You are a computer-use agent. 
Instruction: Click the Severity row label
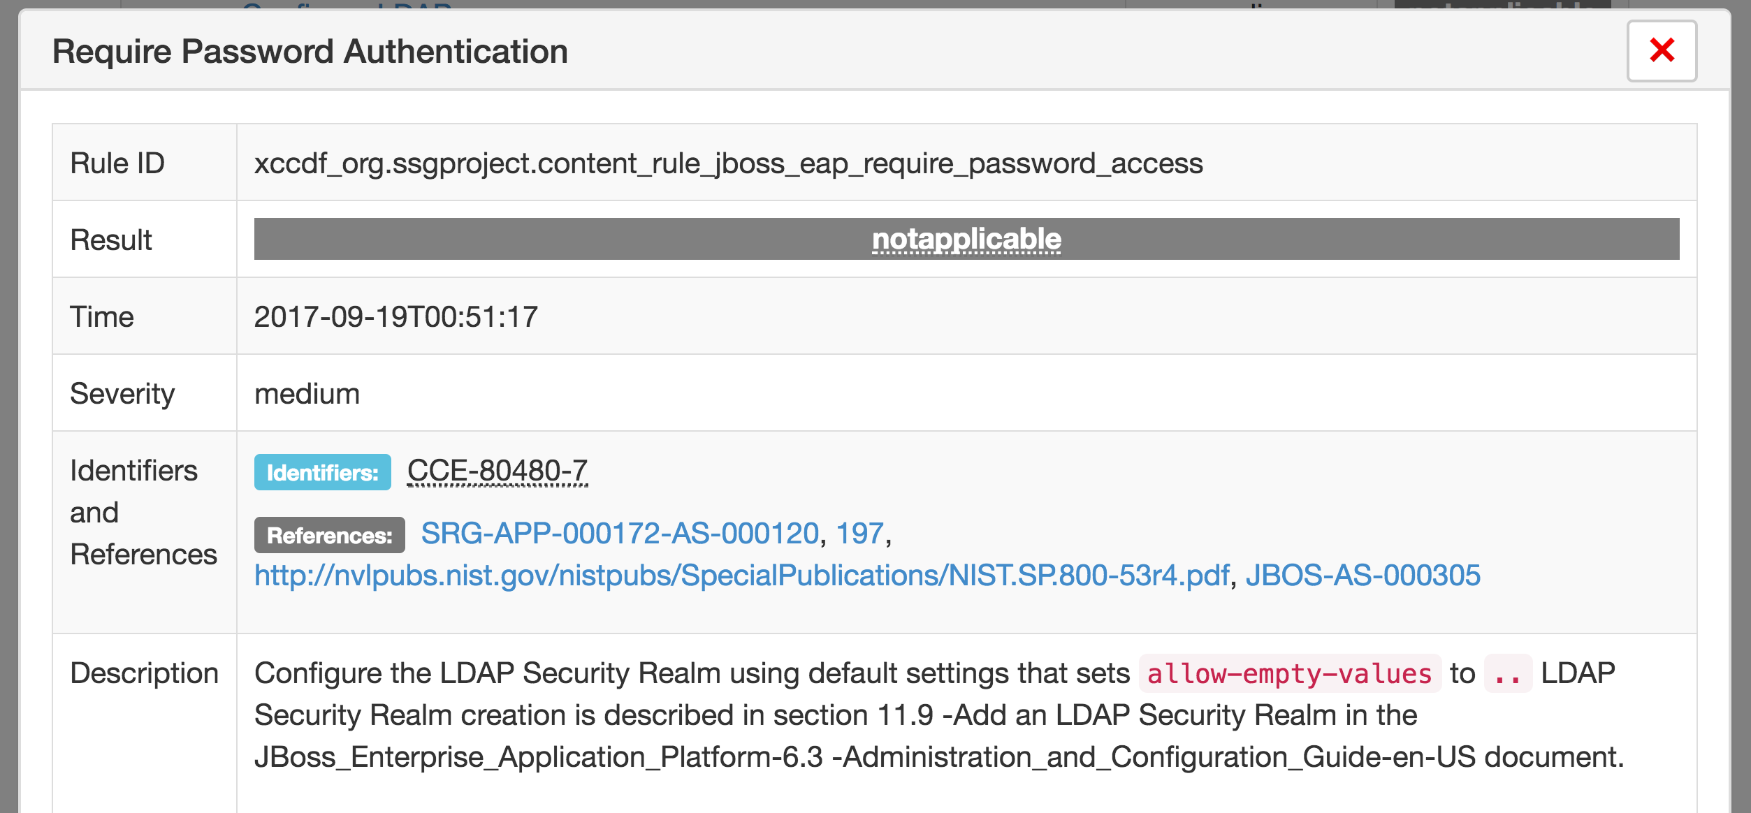[122, 395]
